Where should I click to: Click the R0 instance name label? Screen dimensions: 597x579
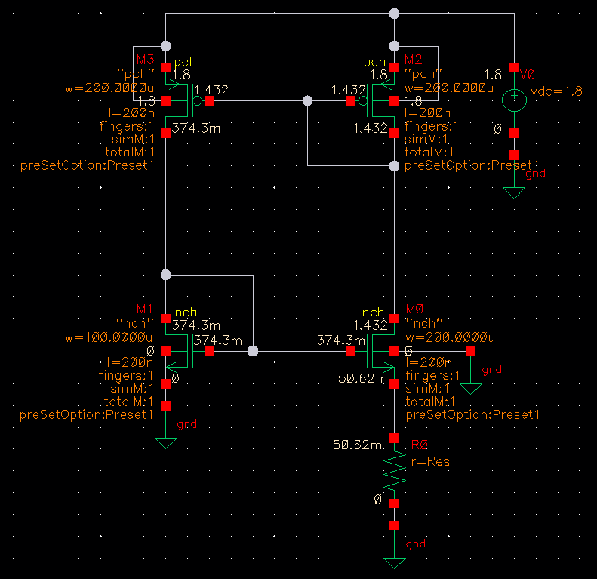(416, 447)
